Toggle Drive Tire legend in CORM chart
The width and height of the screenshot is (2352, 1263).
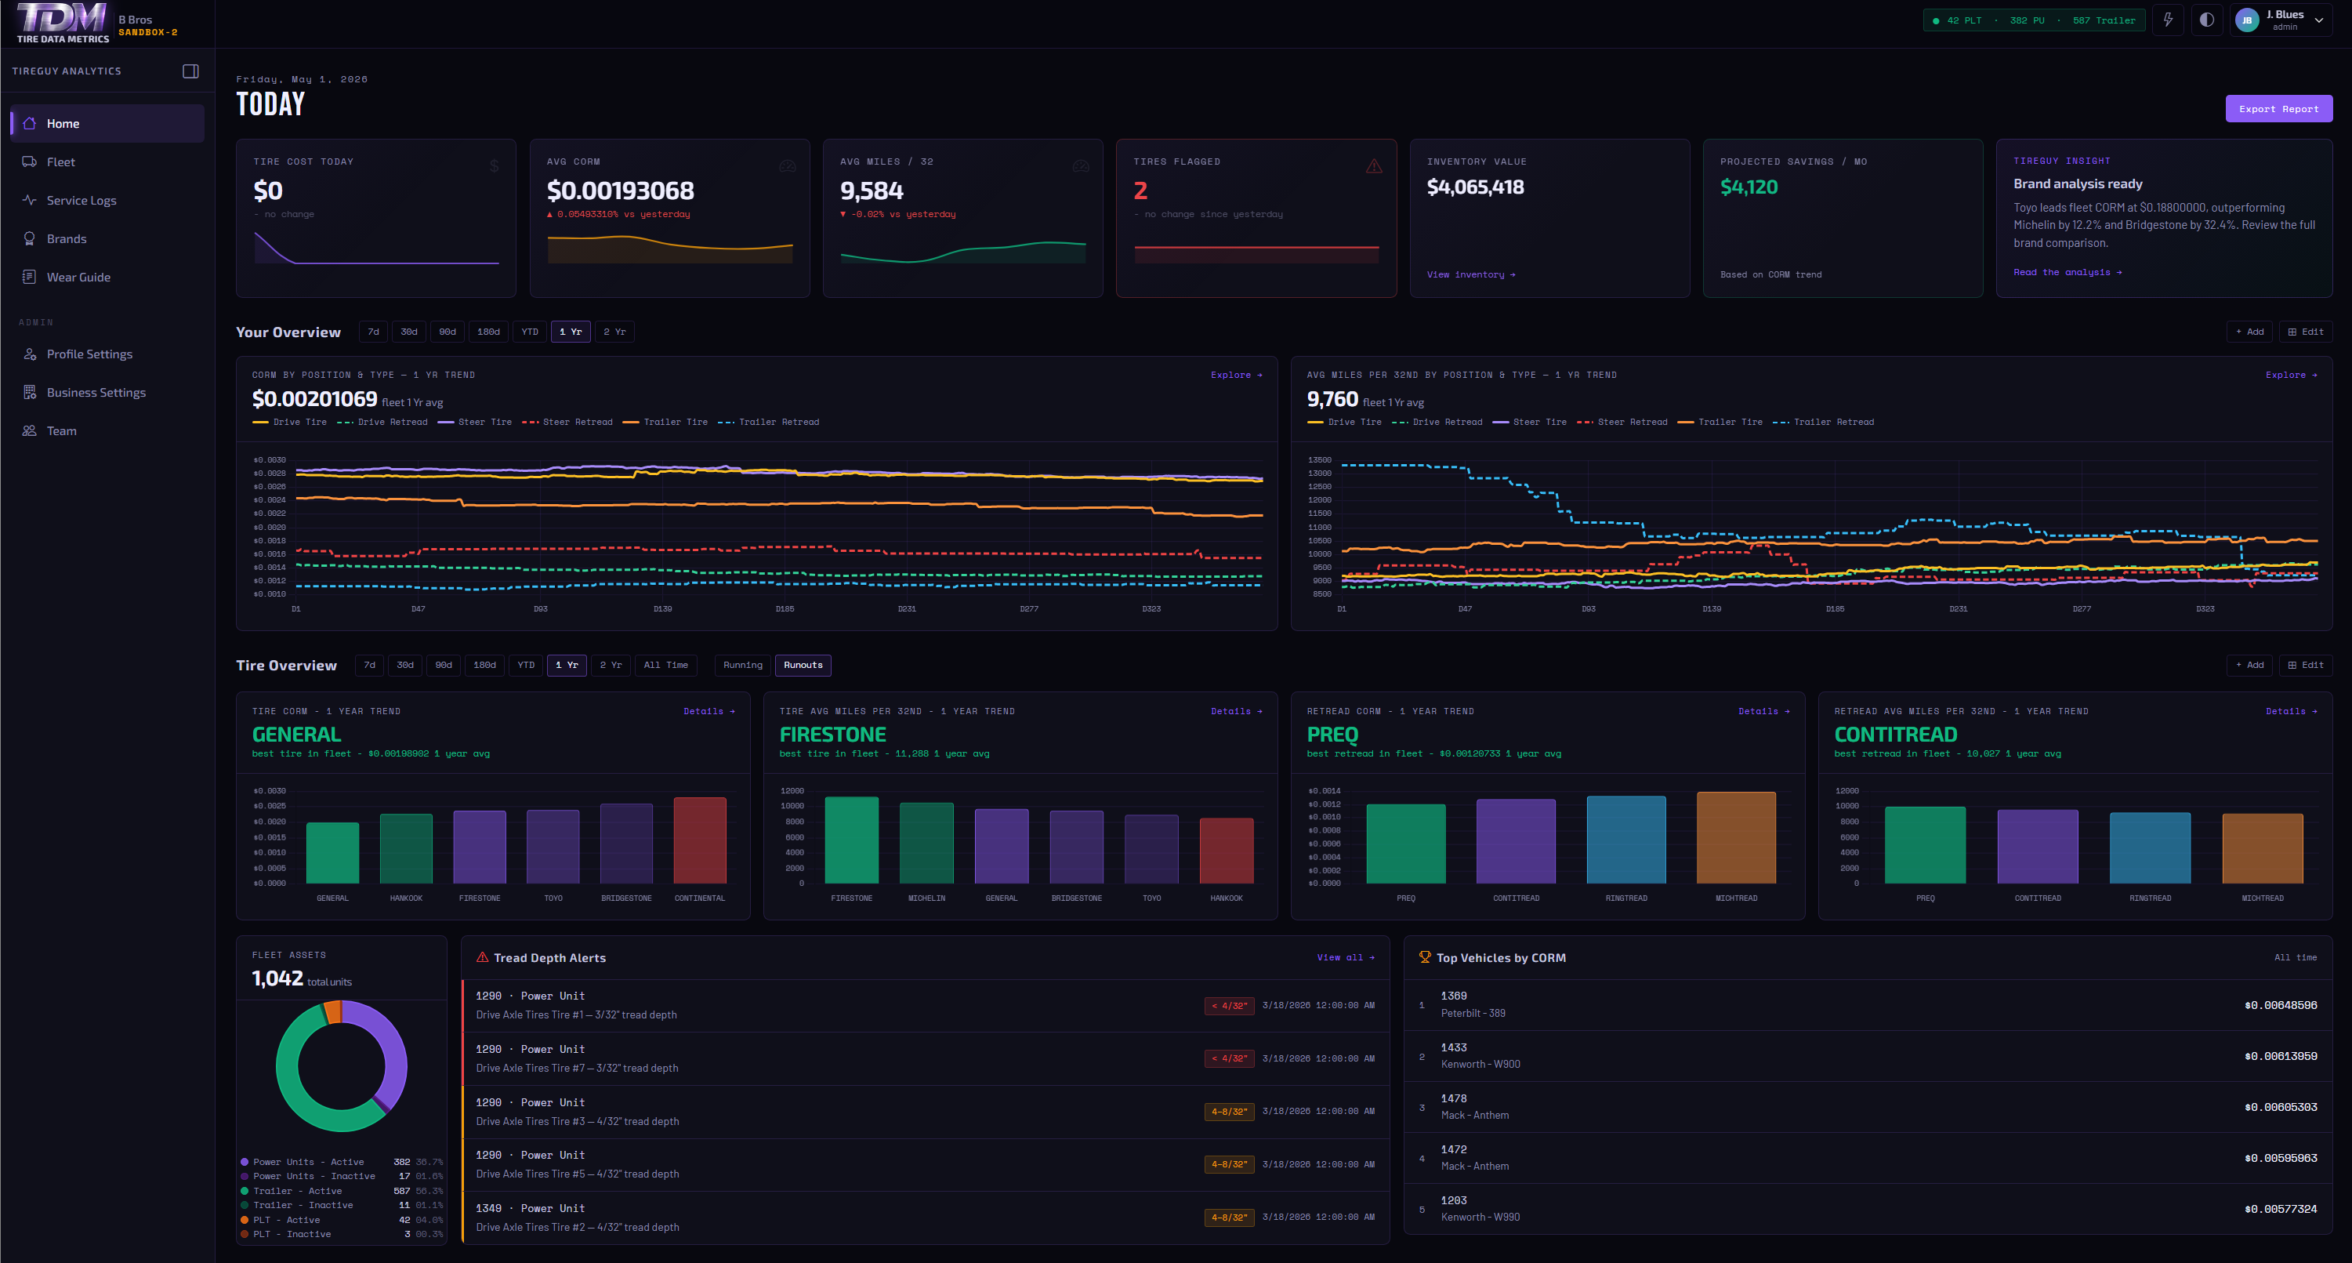(x=289, y=422)
